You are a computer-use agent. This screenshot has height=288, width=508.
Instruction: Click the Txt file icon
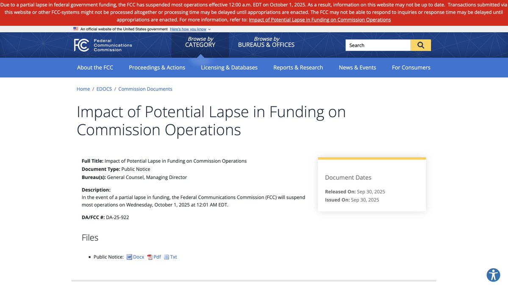point(167,257)
